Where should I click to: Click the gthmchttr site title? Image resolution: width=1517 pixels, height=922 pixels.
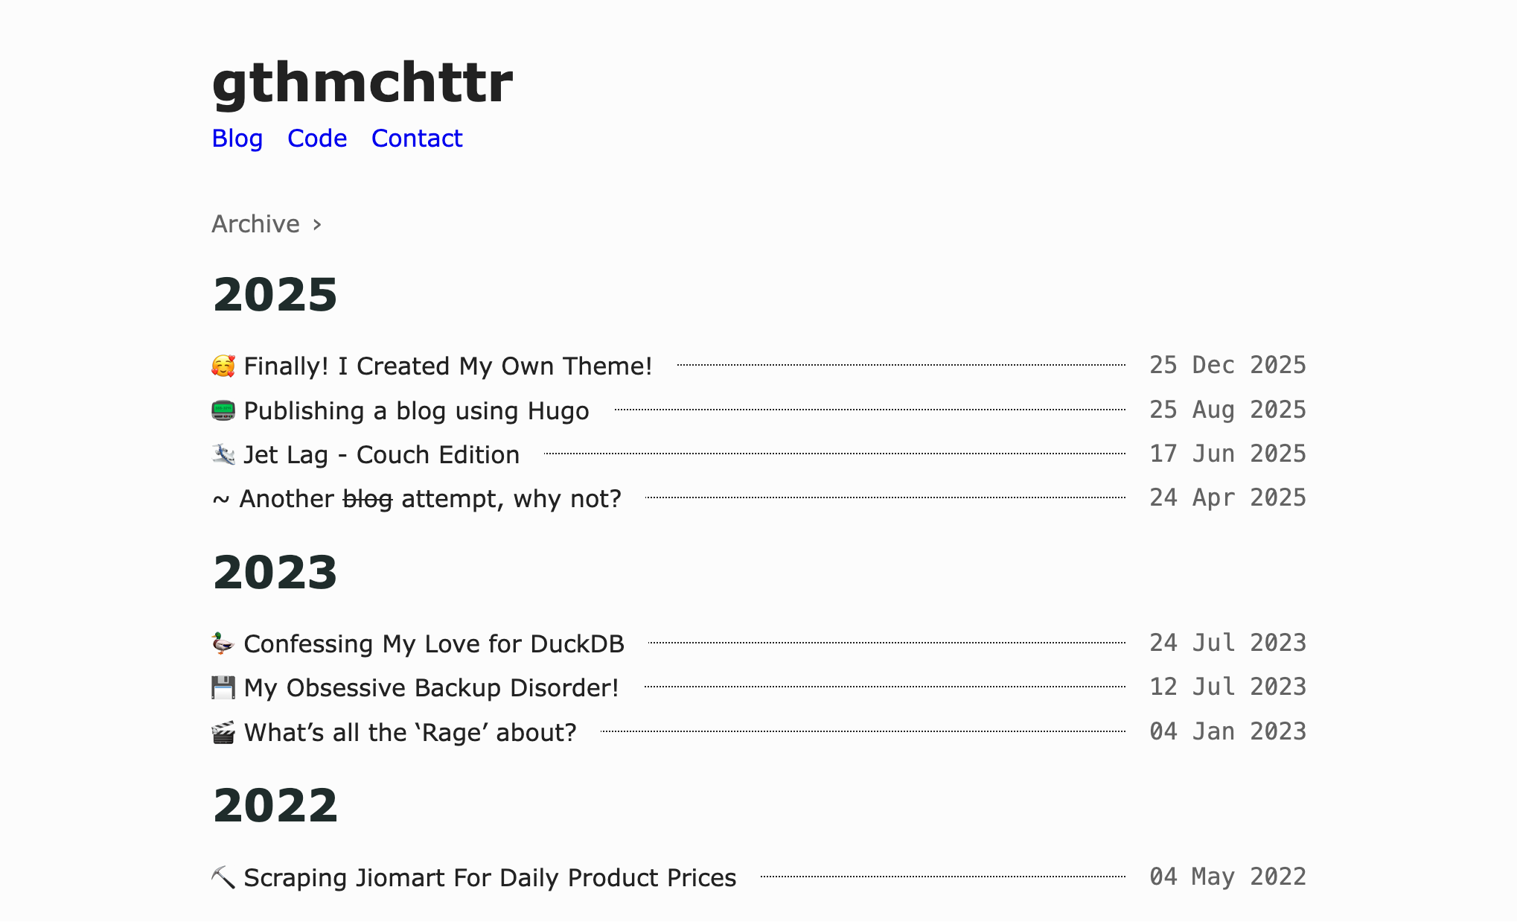pyautogui.click(x=363, y=82)
